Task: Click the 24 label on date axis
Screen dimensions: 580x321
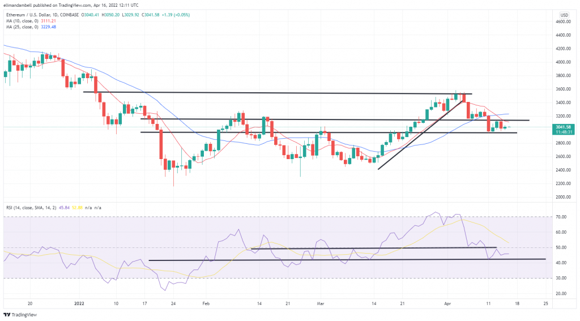Action: (173, 303)
